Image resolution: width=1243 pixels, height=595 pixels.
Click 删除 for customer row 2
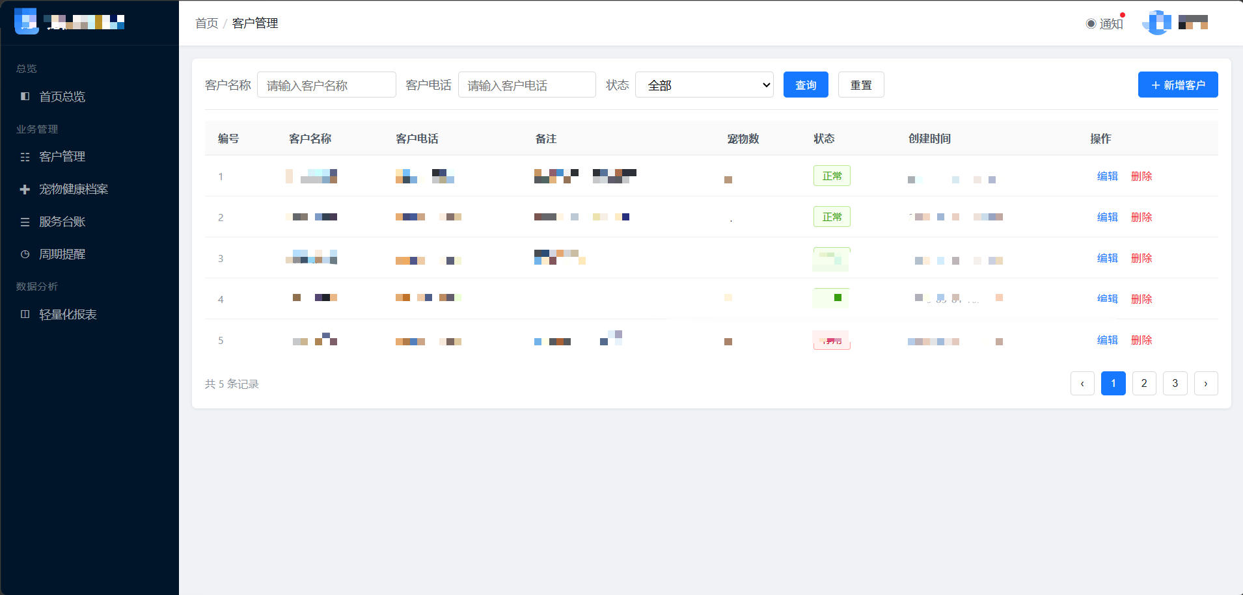click(x=1141, y=217)
